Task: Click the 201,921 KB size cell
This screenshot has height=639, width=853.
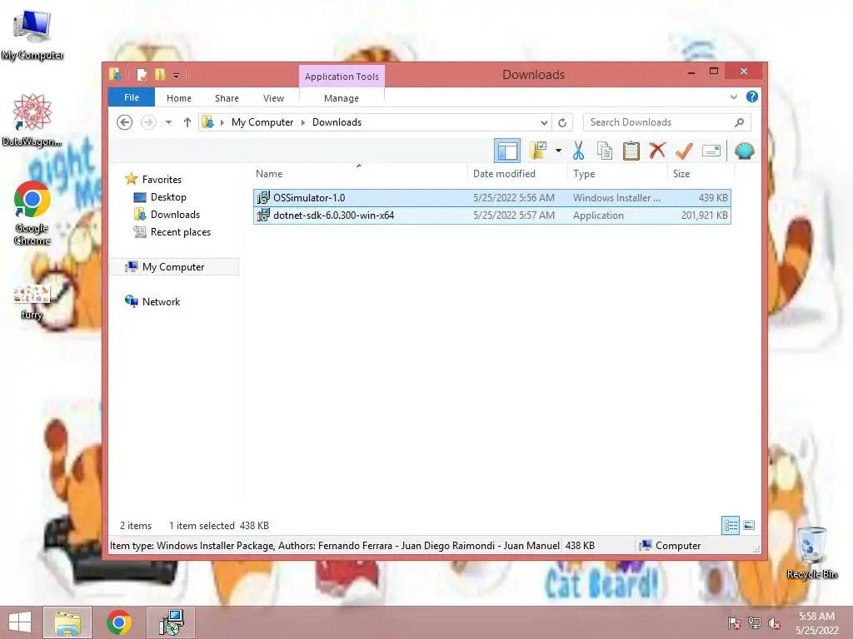Action: 704,215
